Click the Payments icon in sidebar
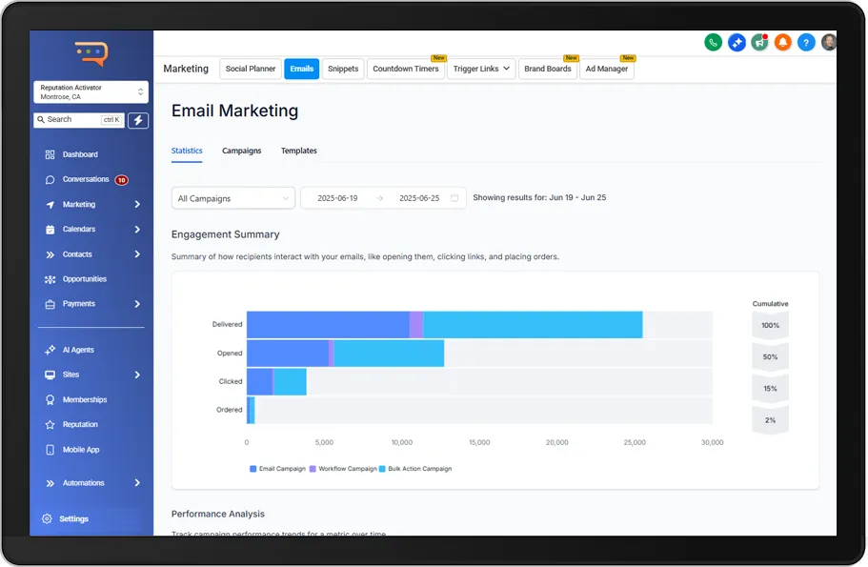Screen dimensions: 868x567 click(50, 304)
